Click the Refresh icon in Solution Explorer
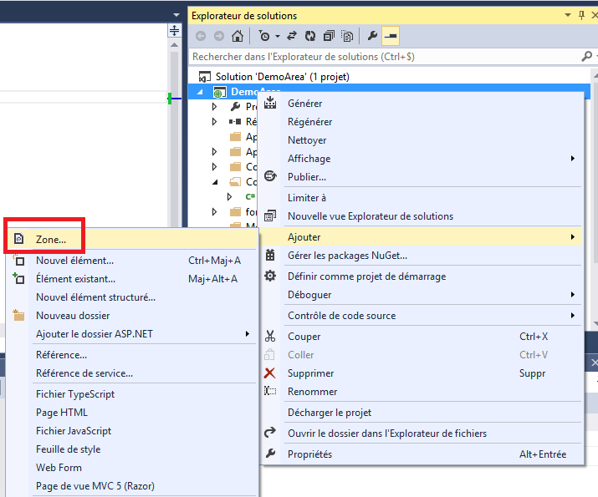The image size is (598, 497). pyautogui.click(x=310, y=36)
